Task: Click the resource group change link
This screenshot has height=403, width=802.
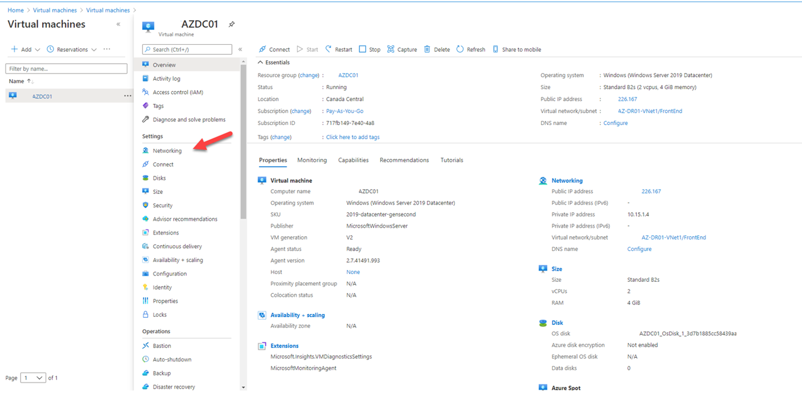Action: pyautogui.click(x=309, y=75)
